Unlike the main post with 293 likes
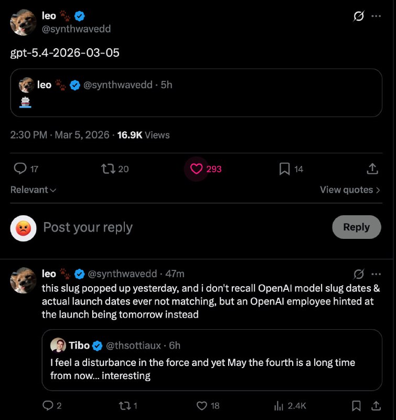The width and height of the screenshot is (396, 420). click(197, 169)
